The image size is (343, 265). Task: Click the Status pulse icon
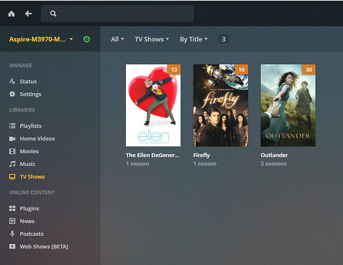[x=12, y=82]
